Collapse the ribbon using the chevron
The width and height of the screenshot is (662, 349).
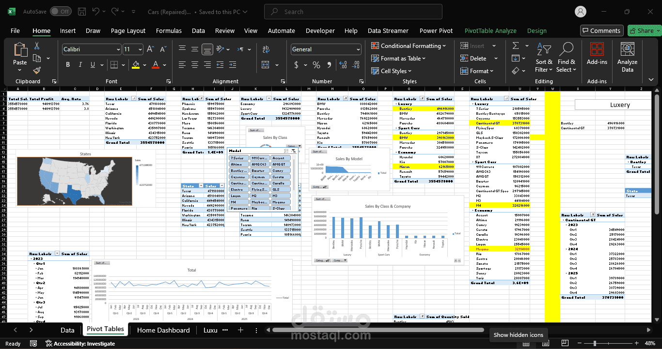652,80
